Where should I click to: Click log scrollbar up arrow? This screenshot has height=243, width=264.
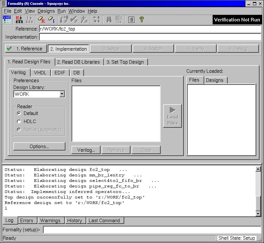pos(258,169)
